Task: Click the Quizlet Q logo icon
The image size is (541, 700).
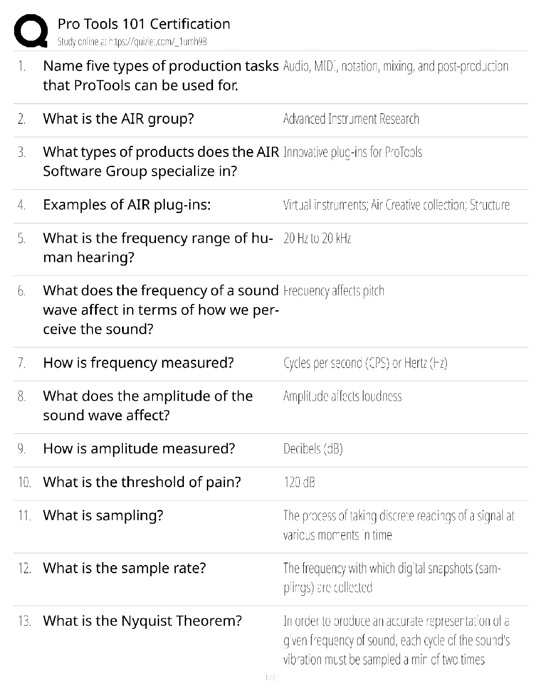Action: click(x=31, y=30)
